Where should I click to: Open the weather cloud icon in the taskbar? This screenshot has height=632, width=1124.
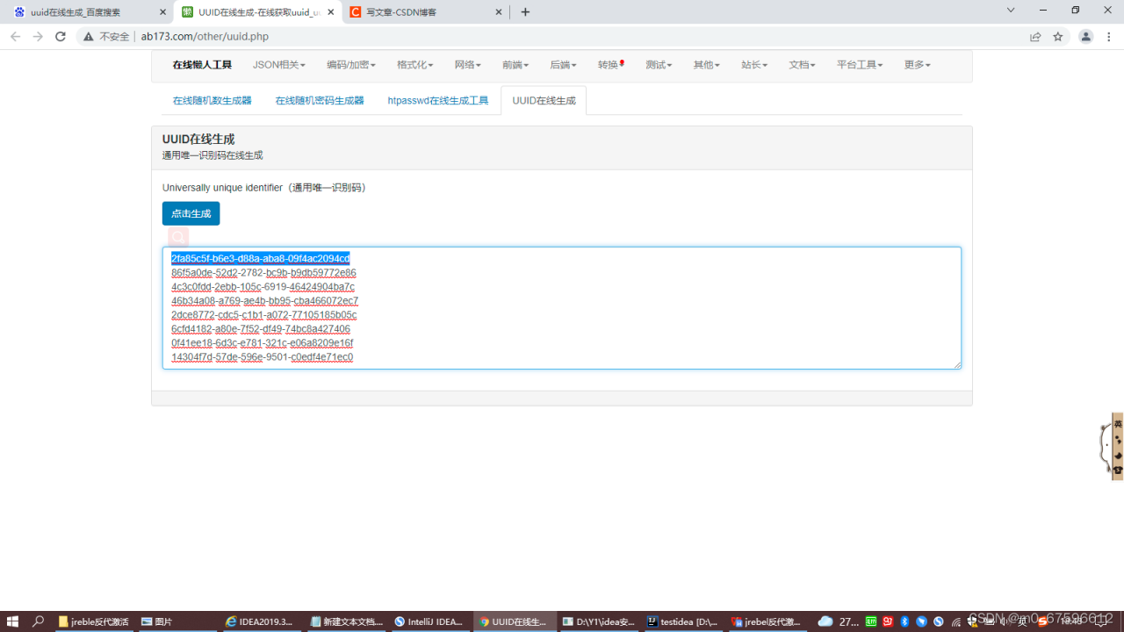(x=825, y=621)
